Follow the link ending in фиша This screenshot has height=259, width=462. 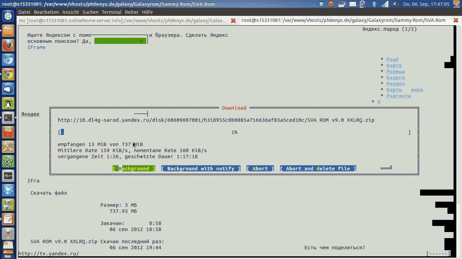396,71
